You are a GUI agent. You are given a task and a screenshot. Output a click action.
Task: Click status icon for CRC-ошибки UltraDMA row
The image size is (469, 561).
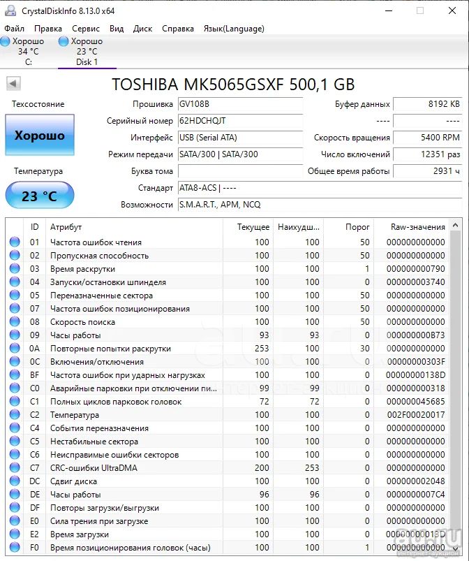(15, 467)
